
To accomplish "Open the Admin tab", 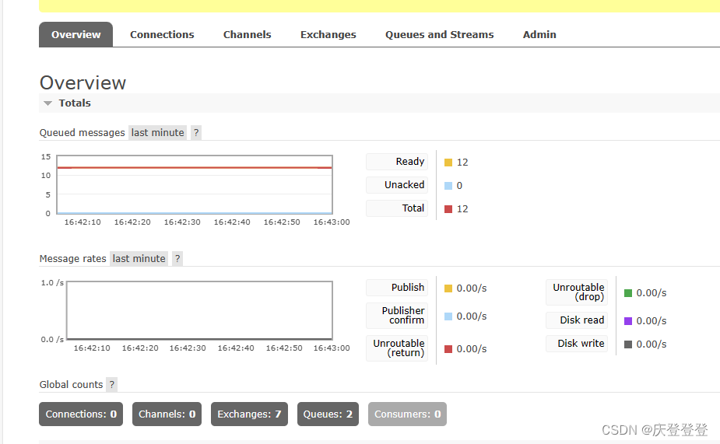I will [539, 34].
